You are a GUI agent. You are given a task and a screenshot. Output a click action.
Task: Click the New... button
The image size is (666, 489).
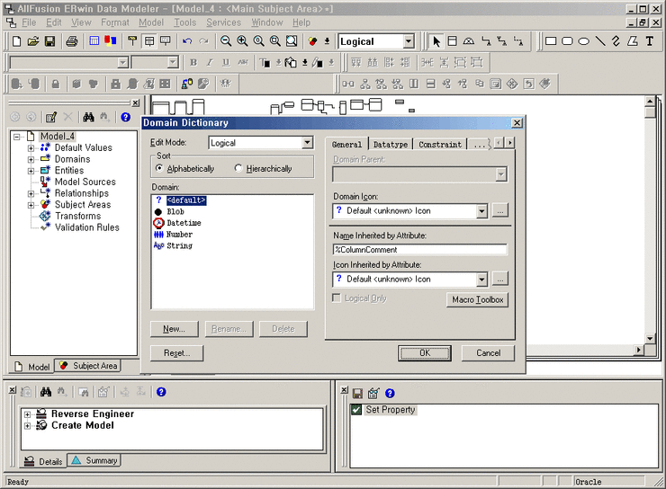(174, 329)
